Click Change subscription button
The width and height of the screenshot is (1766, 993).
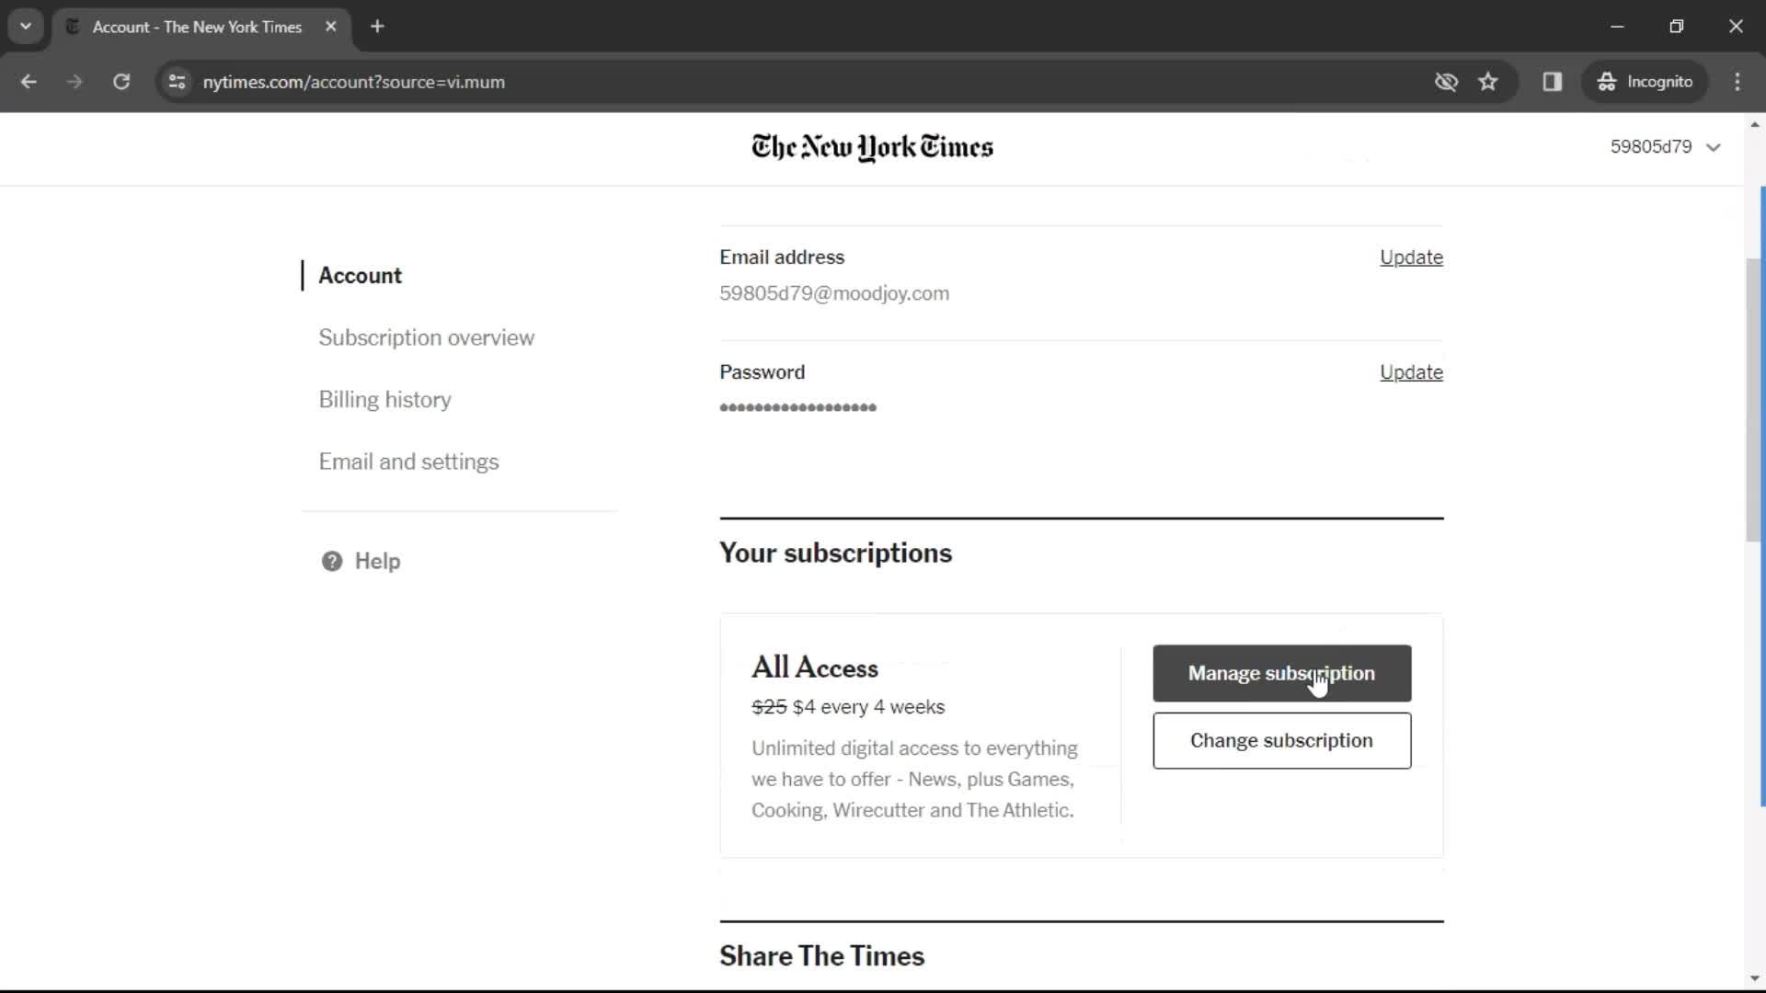pos(1282,741)
